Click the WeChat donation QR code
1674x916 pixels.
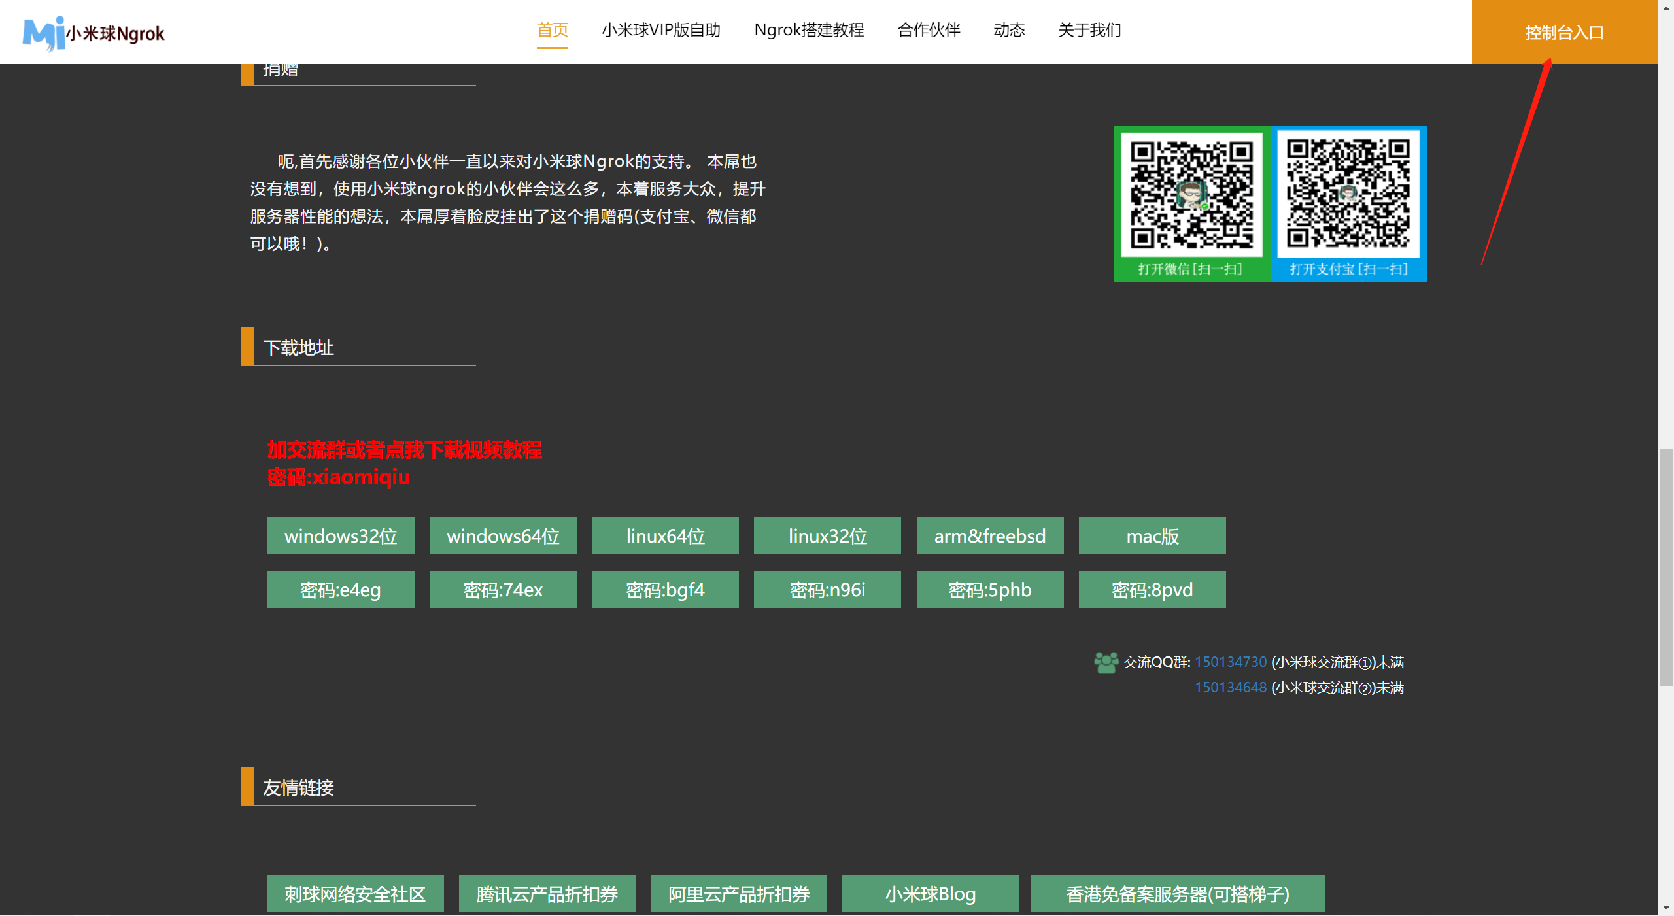tap(1191, 195)
